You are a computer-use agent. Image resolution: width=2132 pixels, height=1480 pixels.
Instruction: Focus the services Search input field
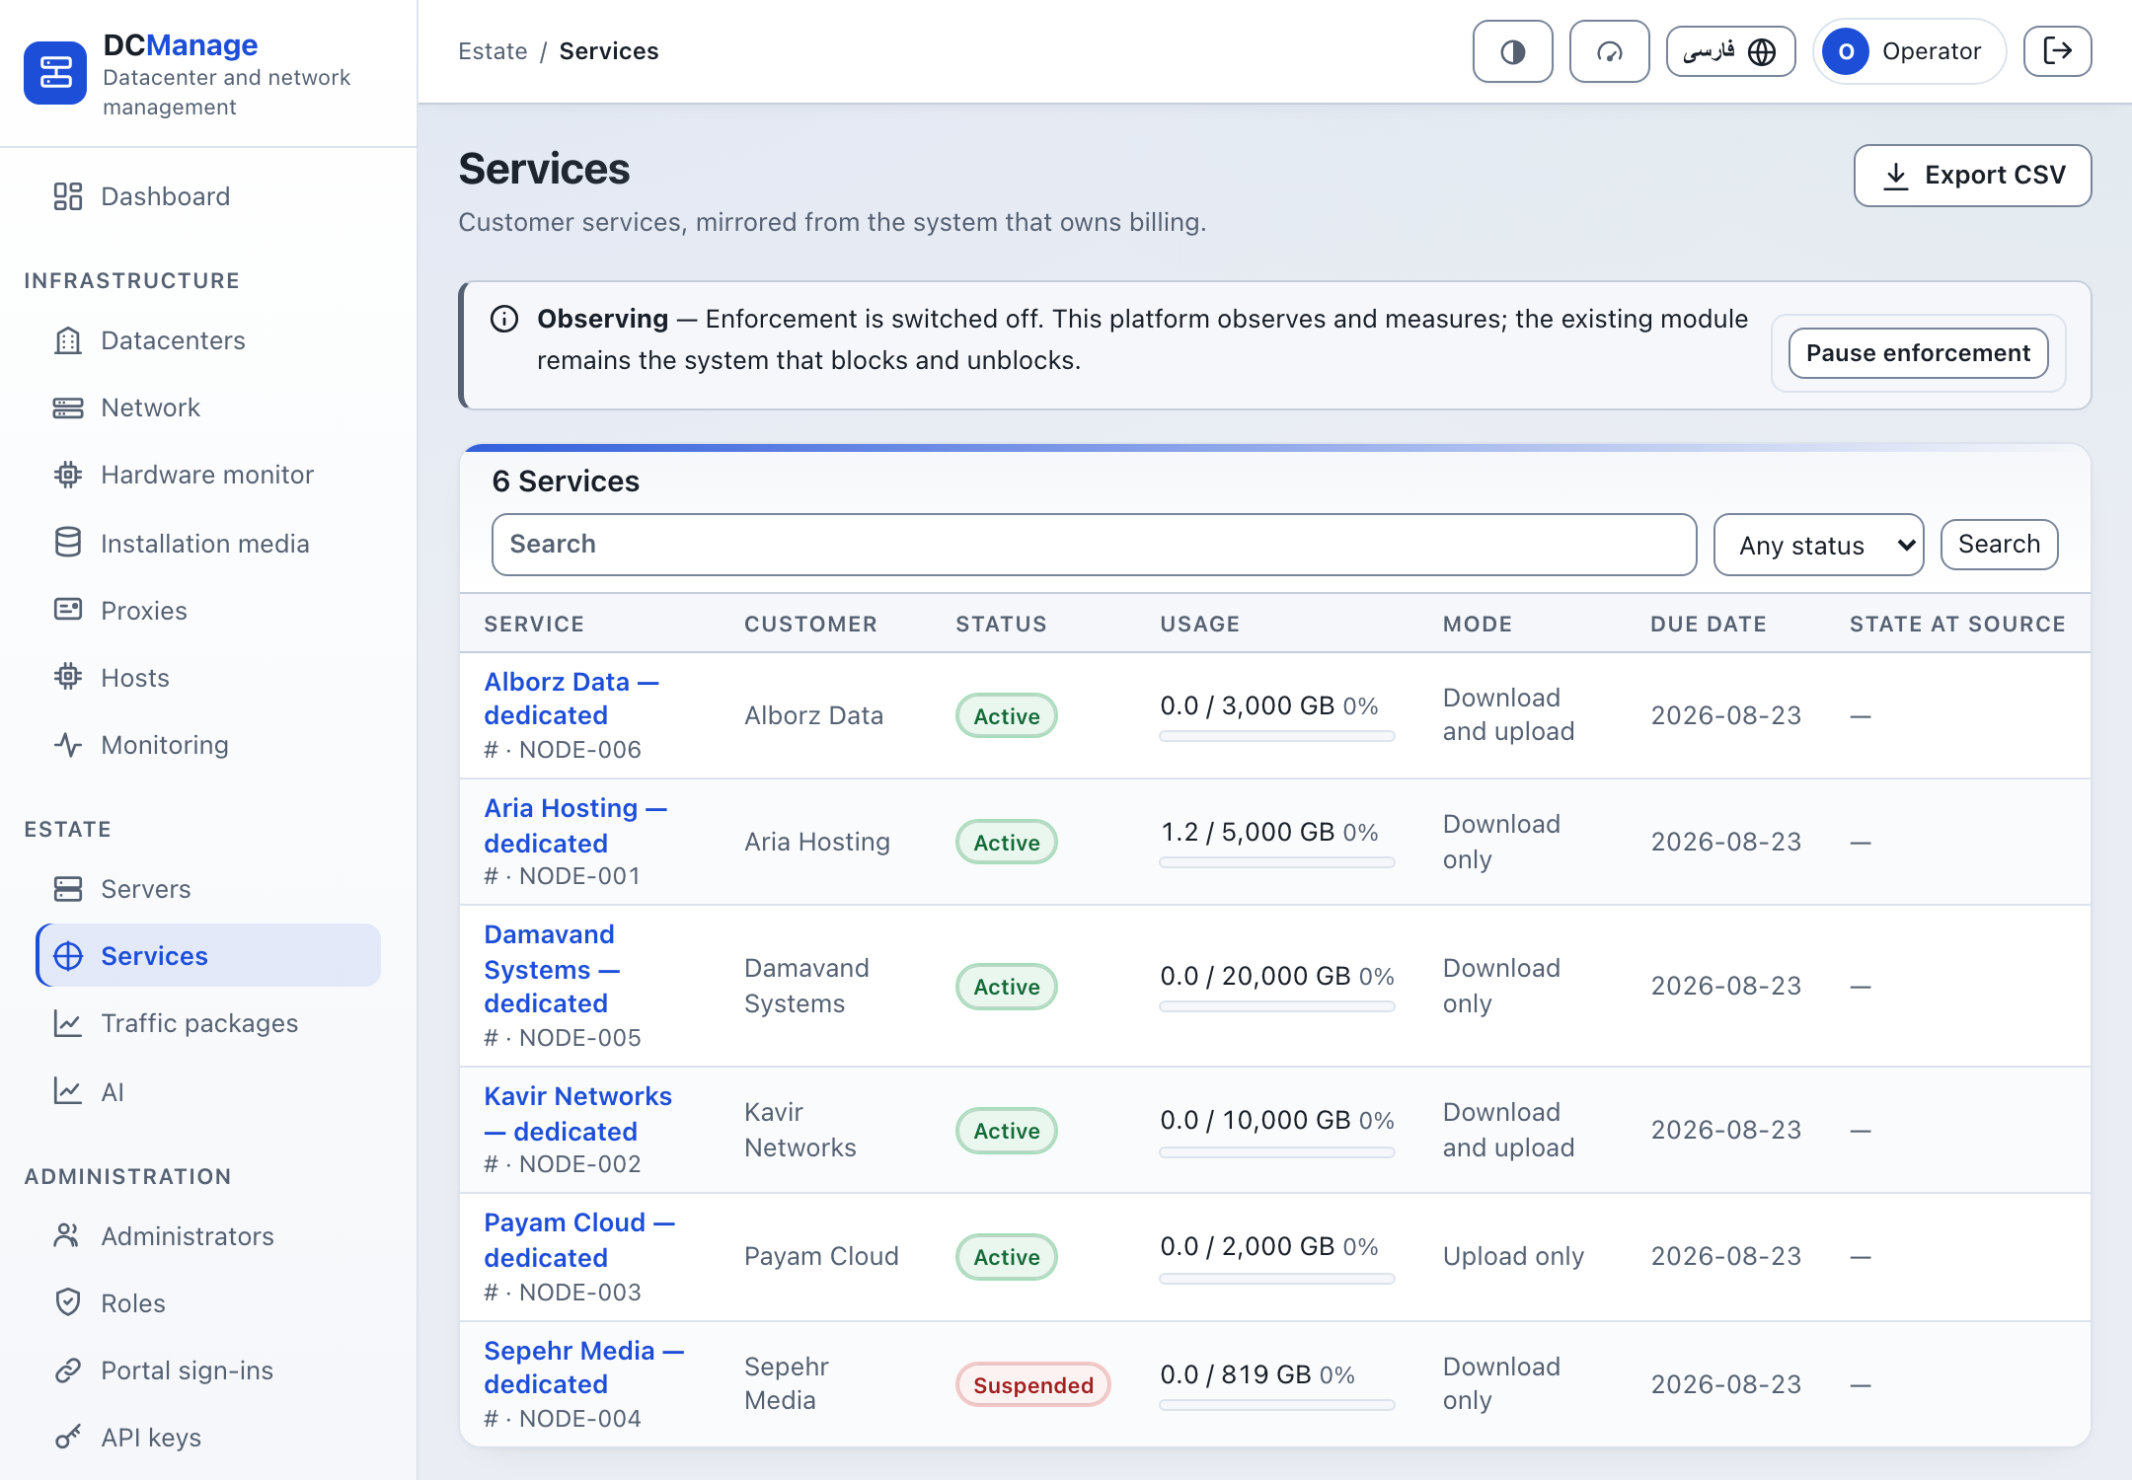click(1094, 545)
